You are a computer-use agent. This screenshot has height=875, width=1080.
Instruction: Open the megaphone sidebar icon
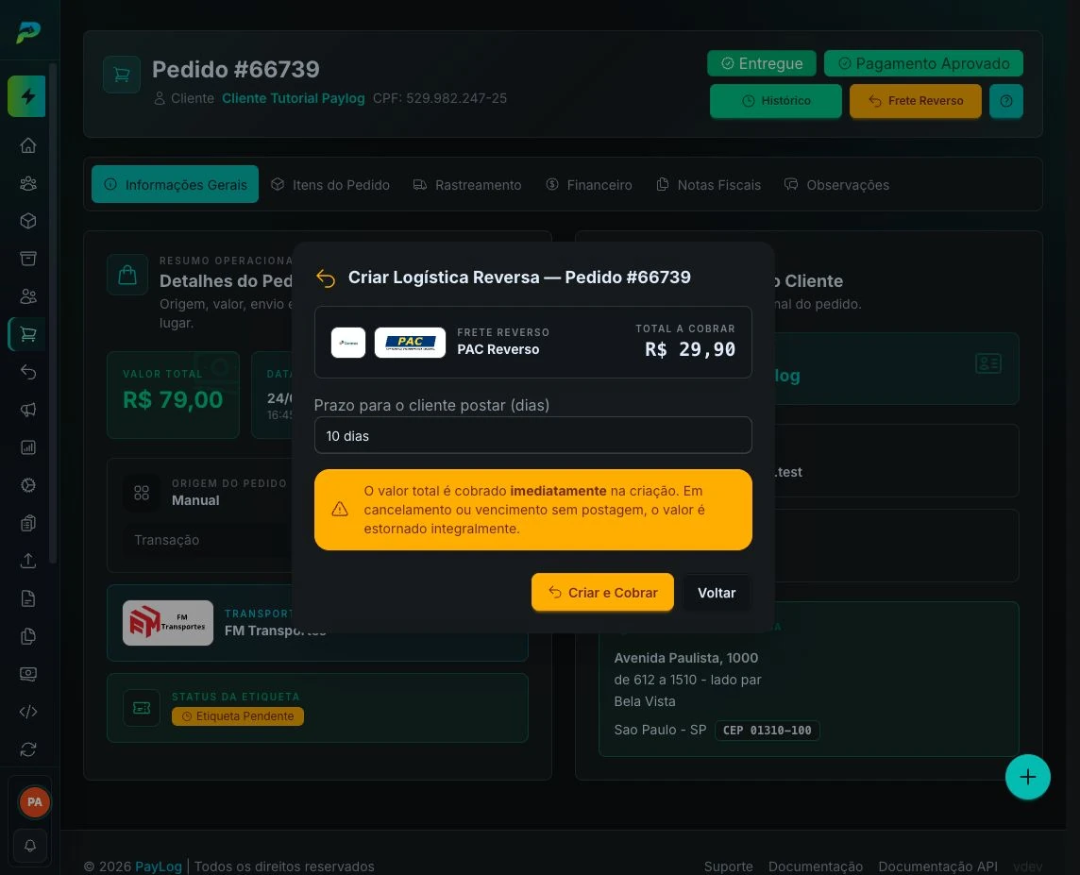coord(28,410)
